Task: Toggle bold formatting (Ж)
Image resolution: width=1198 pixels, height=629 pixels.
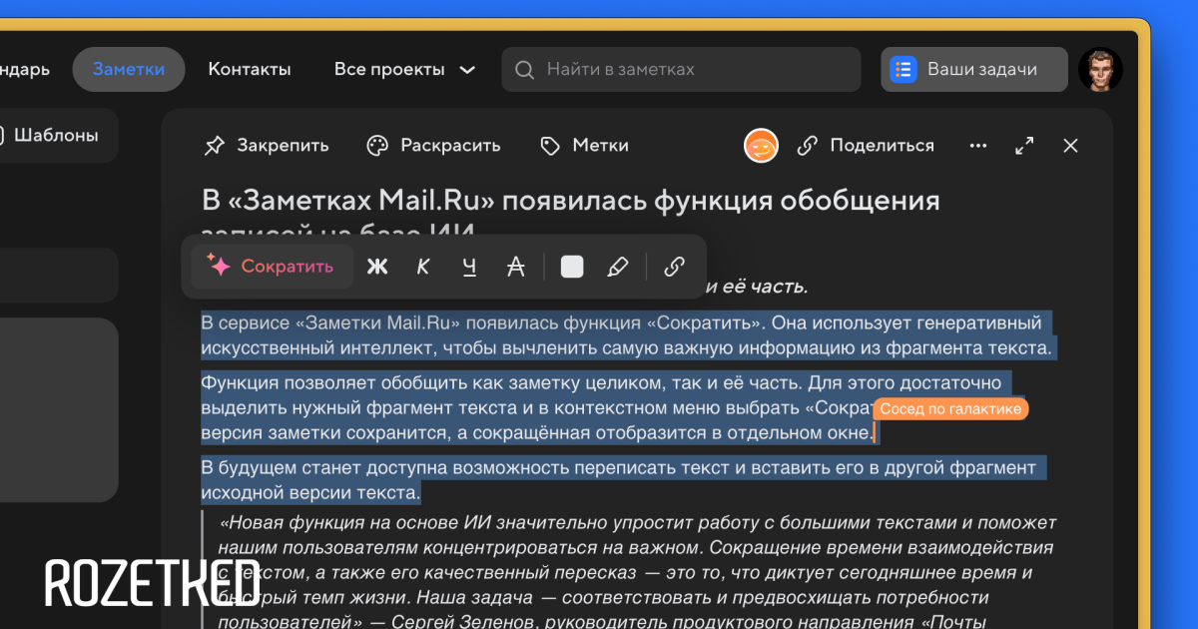Action: (376, 267)
